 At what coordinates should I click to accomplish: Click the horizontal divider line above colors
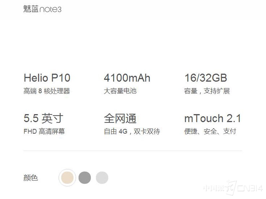click(x=133, y=151)
